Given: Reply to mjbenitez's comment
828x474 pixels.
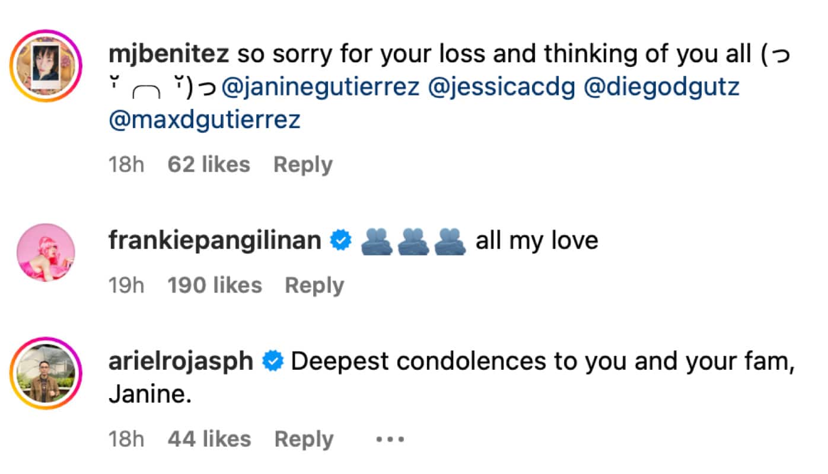Looking at the screenshot, I should [302, 165].
